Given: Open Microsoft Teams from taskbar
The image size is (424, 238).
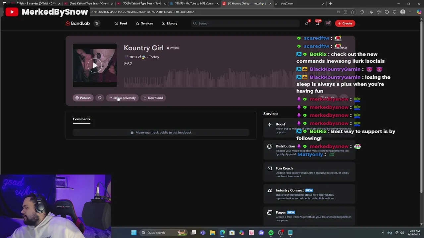Looking at the screenshot, I should (x=203, y=233).
